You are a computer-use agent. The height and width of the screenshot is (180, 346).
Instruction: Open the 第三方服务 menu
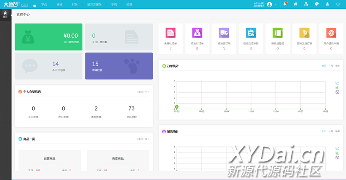(x=94, y=5)
